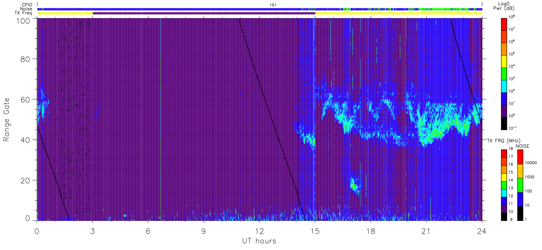Pick the purple segment of the TX FRQ colorbar
Screen dimensions: 542x250
(x=504, y=208)
